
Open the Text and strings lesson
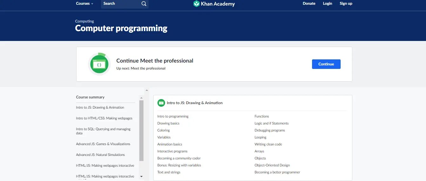click(169, 172)
